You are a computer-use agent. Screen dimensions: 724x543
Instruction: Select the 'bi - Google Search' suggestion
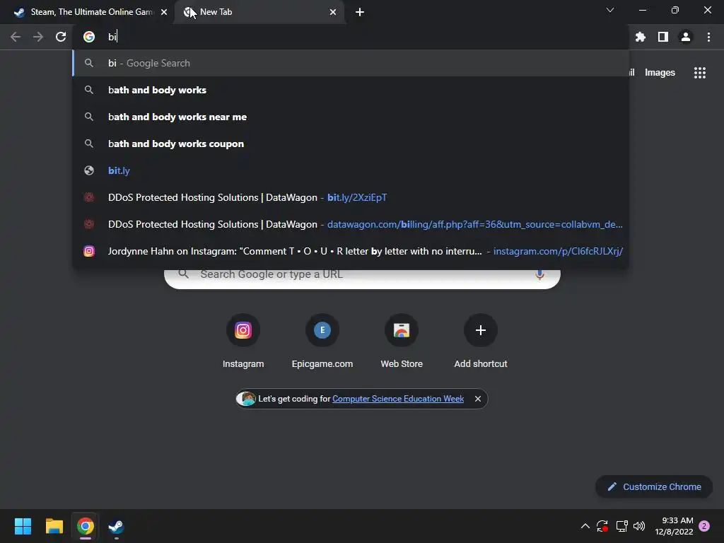[351, 63]
